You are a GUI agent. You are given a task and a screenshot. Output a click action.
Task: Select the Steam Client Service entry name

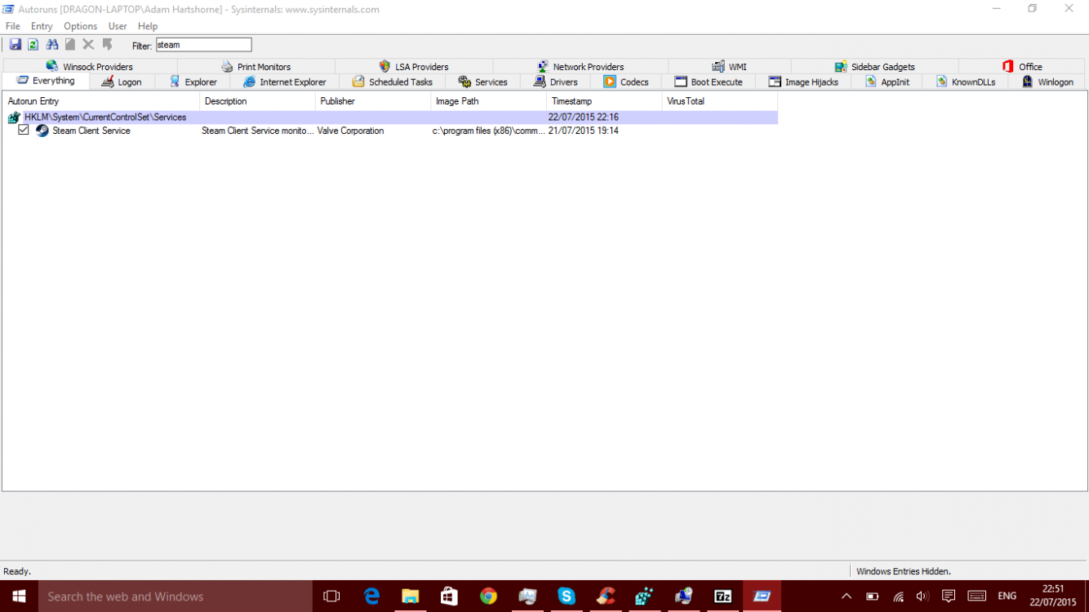click(x=91, y=131)
